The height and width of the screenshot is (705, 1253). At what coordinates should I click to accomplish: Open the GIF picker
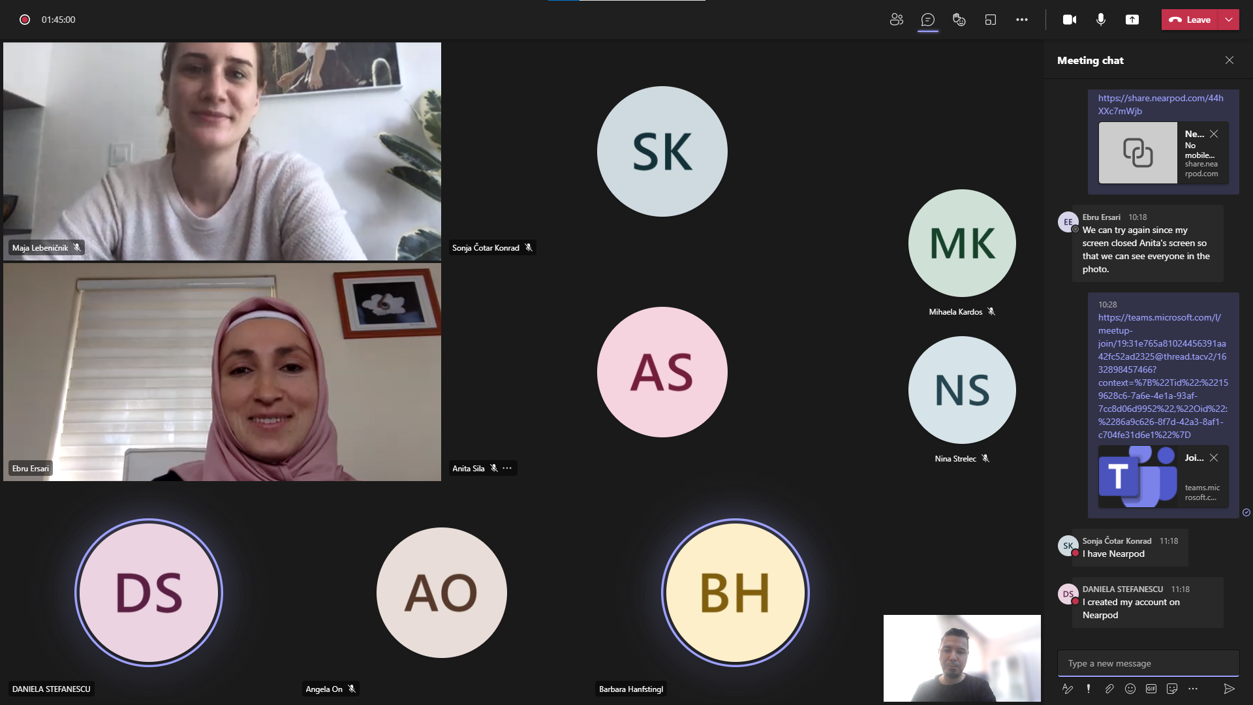pyautogui.click(x=1151, y=689)
